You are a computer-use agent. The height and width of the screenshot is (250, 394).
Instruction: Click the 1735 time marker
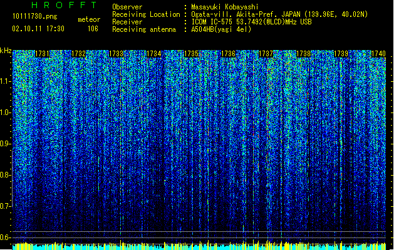[191, 54]
